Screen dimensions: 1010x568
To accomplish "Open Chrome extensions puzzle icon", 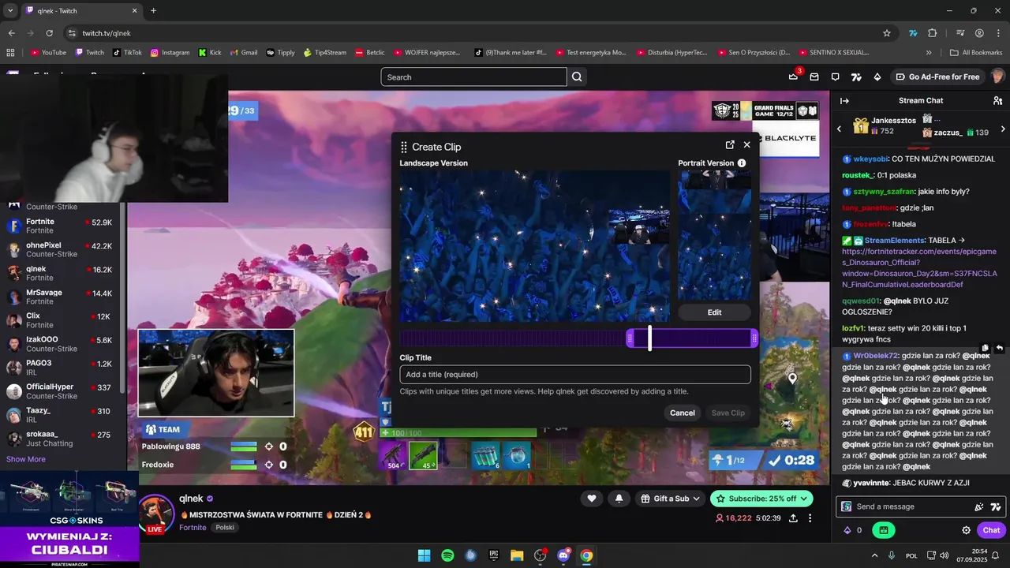I will (933, 33).
